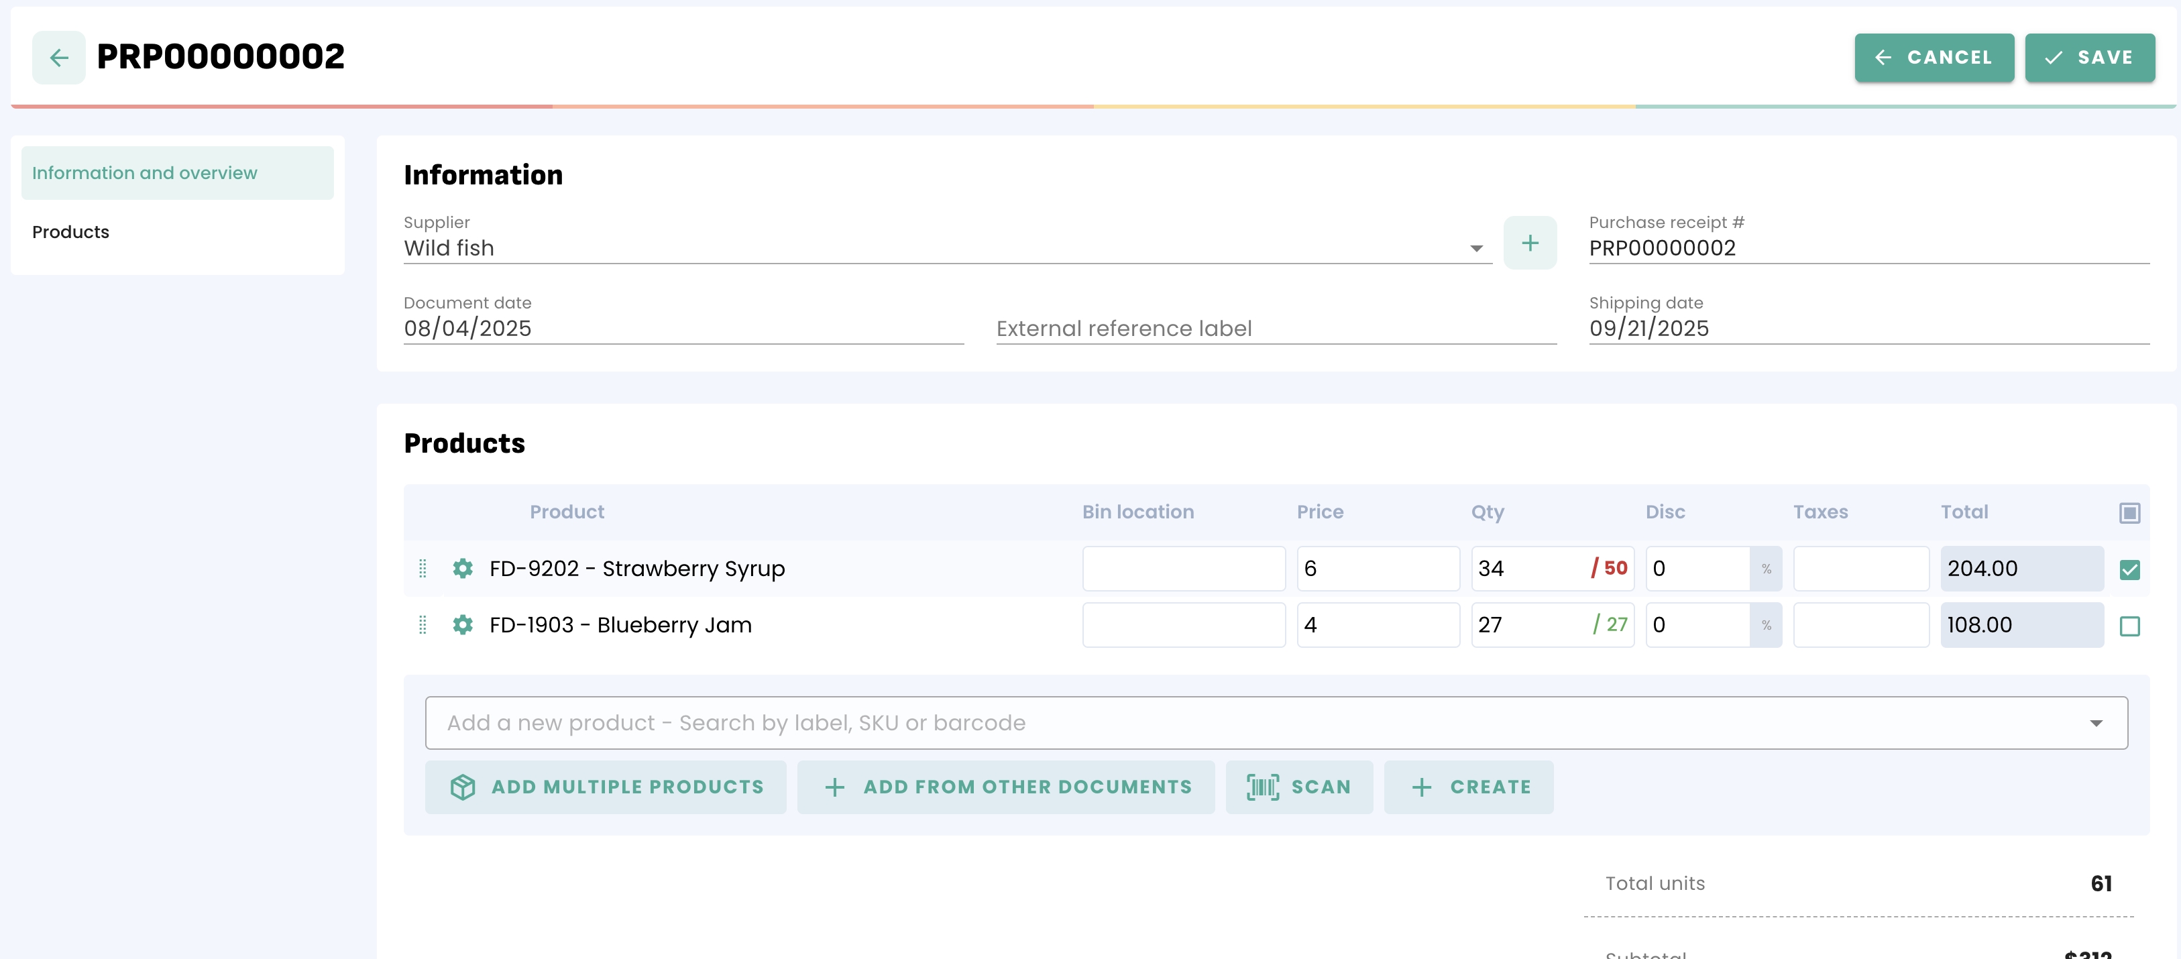Open gear settings for Strawberry Syrup row
Screen dimensions: 2181x959
pos(462,568)
